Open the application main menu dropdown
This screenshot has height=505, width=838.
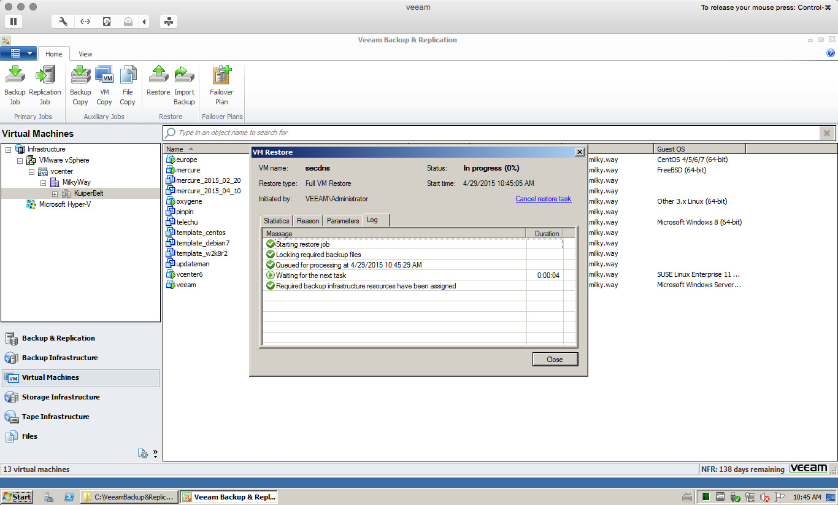pos(19,53)
